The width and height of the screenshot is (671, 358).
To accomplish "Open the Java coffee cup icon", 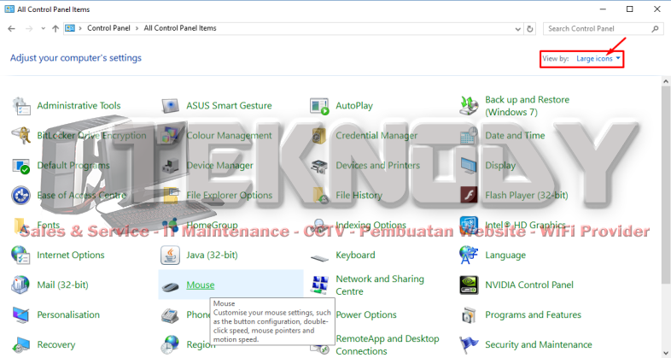I will point(170,255).
